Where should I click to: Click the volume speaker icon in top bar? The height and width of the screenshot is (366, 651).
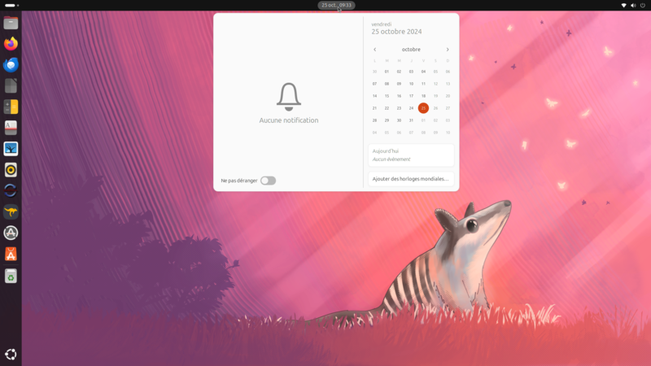tap(633, 6)
